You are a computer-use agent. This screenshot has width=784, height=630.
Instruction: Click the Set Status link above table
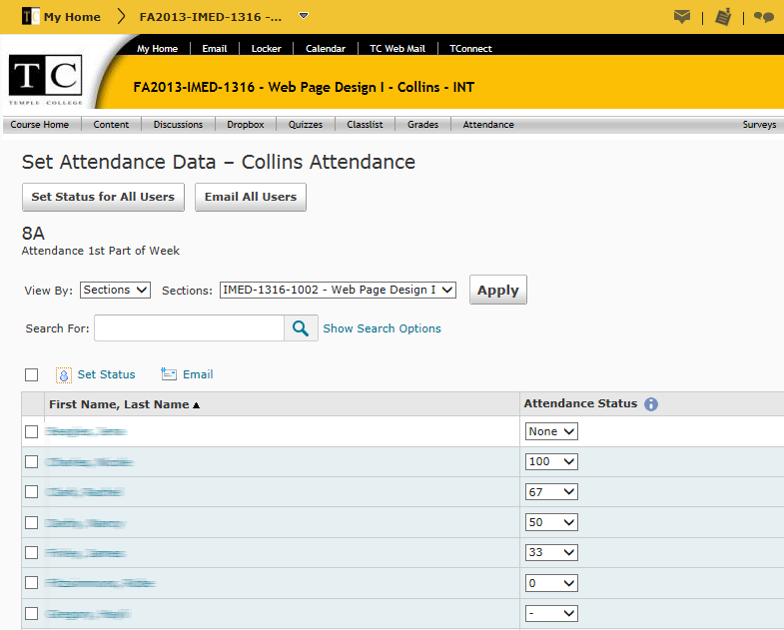(106, 374)
